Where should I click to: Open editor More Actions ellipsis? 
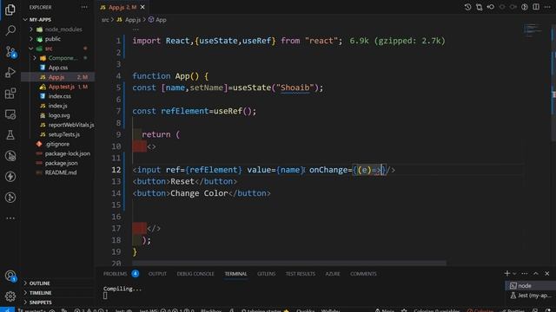click(x=547, y=7)
